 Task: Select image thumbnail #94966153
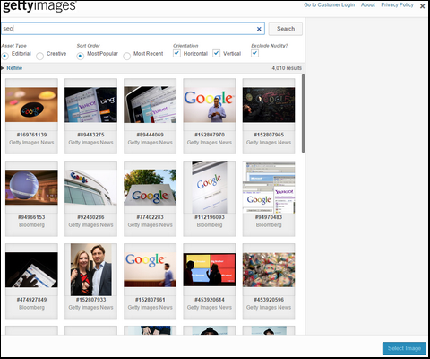31,187
